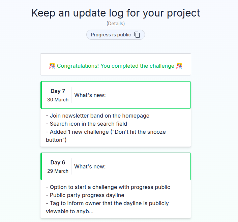
Task: Click the right party popper emoji
Action: pyautogui.click(x=179, y=66)
